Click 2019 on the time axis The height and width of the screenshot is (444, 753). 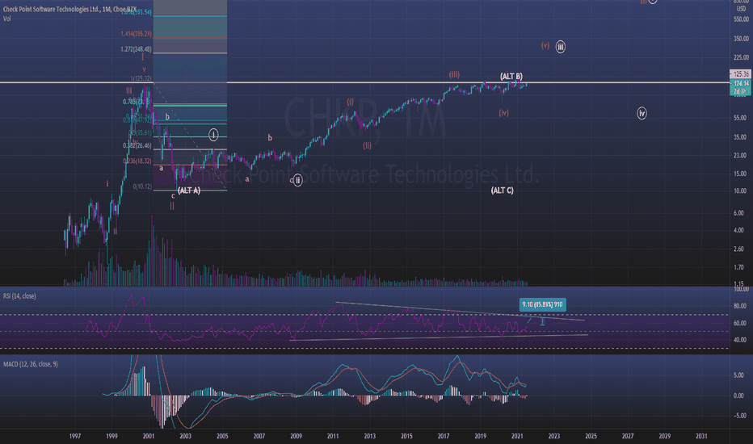click(480, 436)
